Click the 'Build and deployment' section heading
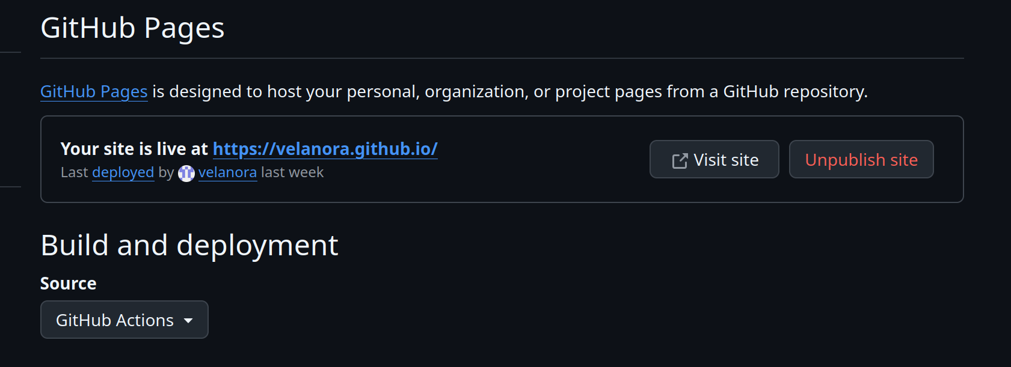Viewport: 1011px width, 367px height. click(x=189, y=245)
